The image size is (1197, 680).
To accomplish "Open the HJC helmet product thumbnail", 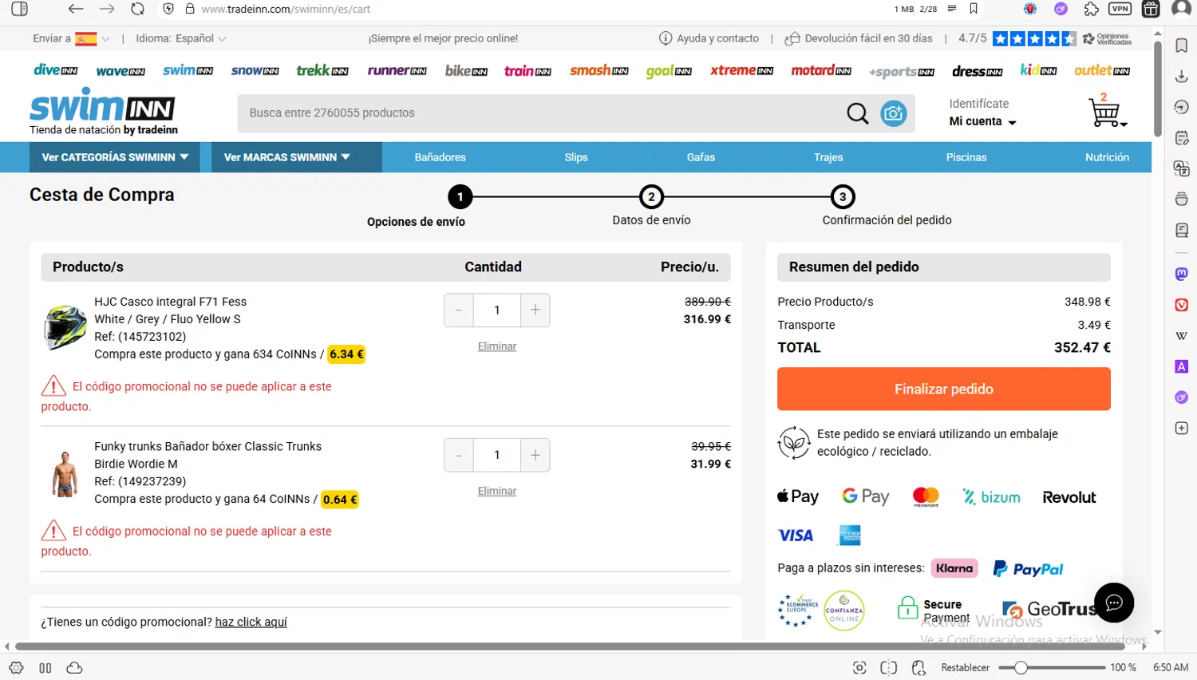I will [x=65, y=327].
